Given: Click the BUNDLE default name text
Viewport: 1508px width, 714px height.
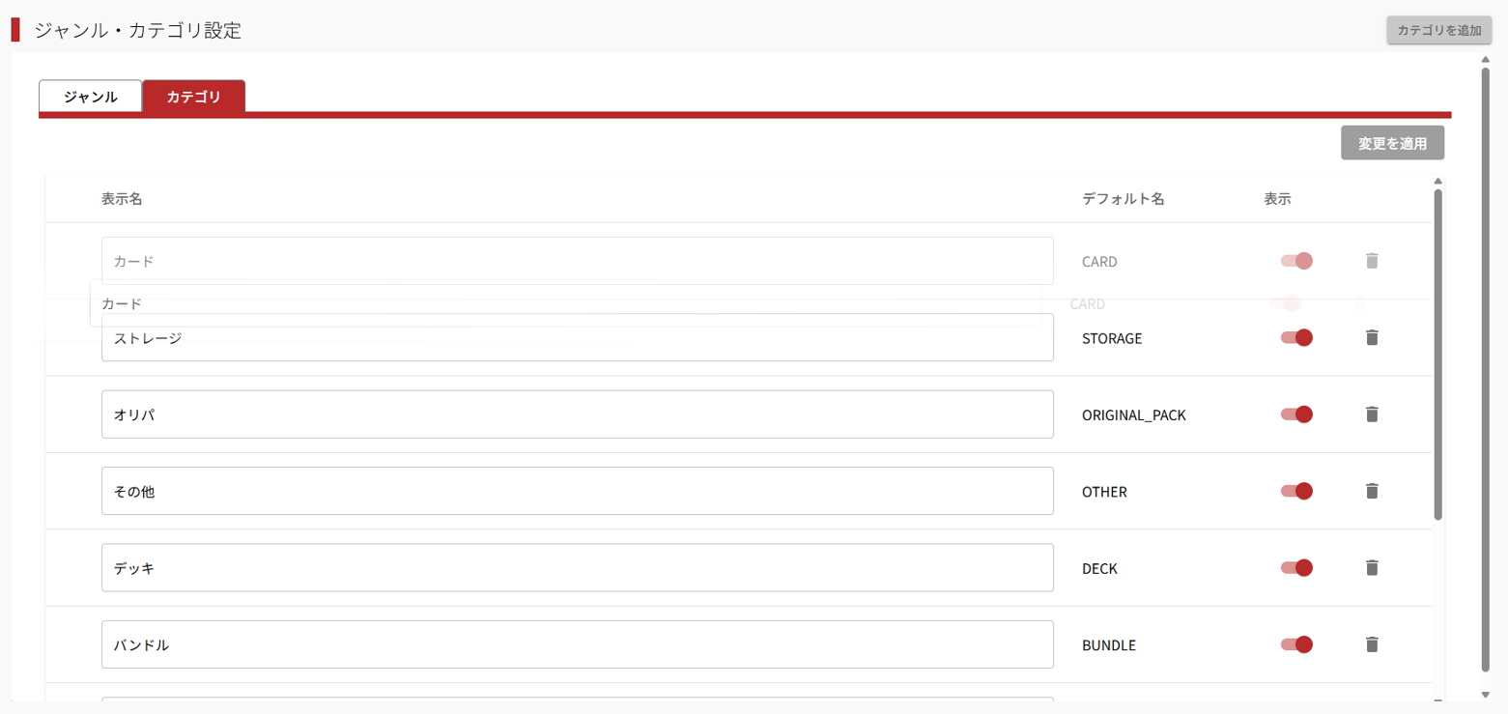Looking at the screenshot, I should [x=1109, y=645].
